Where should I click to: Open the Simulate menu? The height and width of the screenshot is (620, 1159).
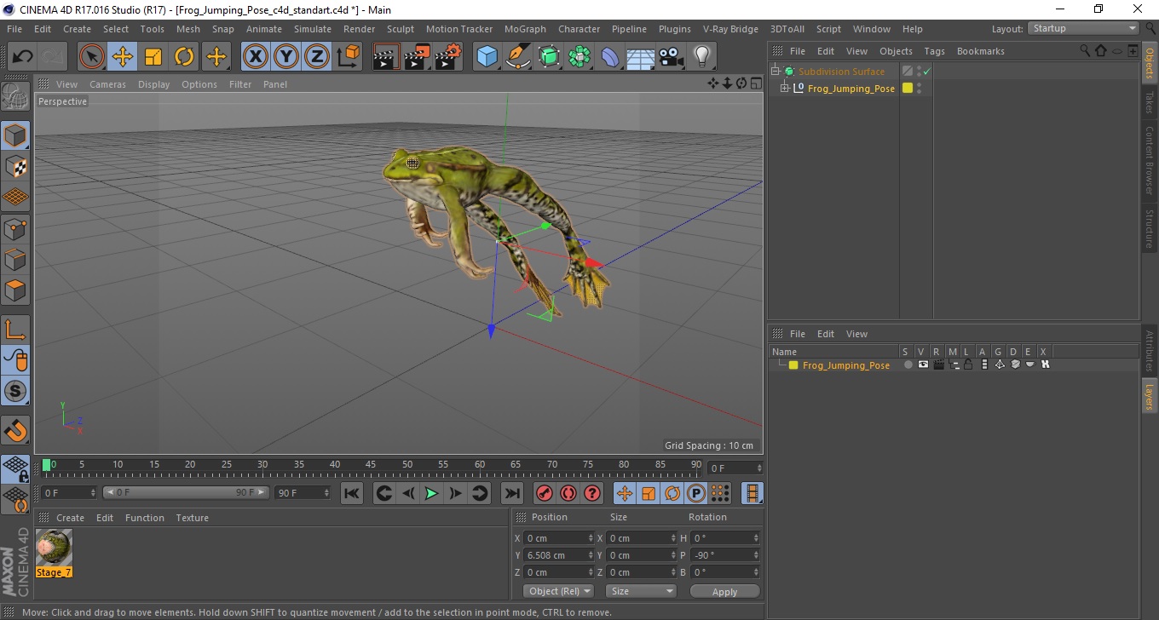(313, 29)
